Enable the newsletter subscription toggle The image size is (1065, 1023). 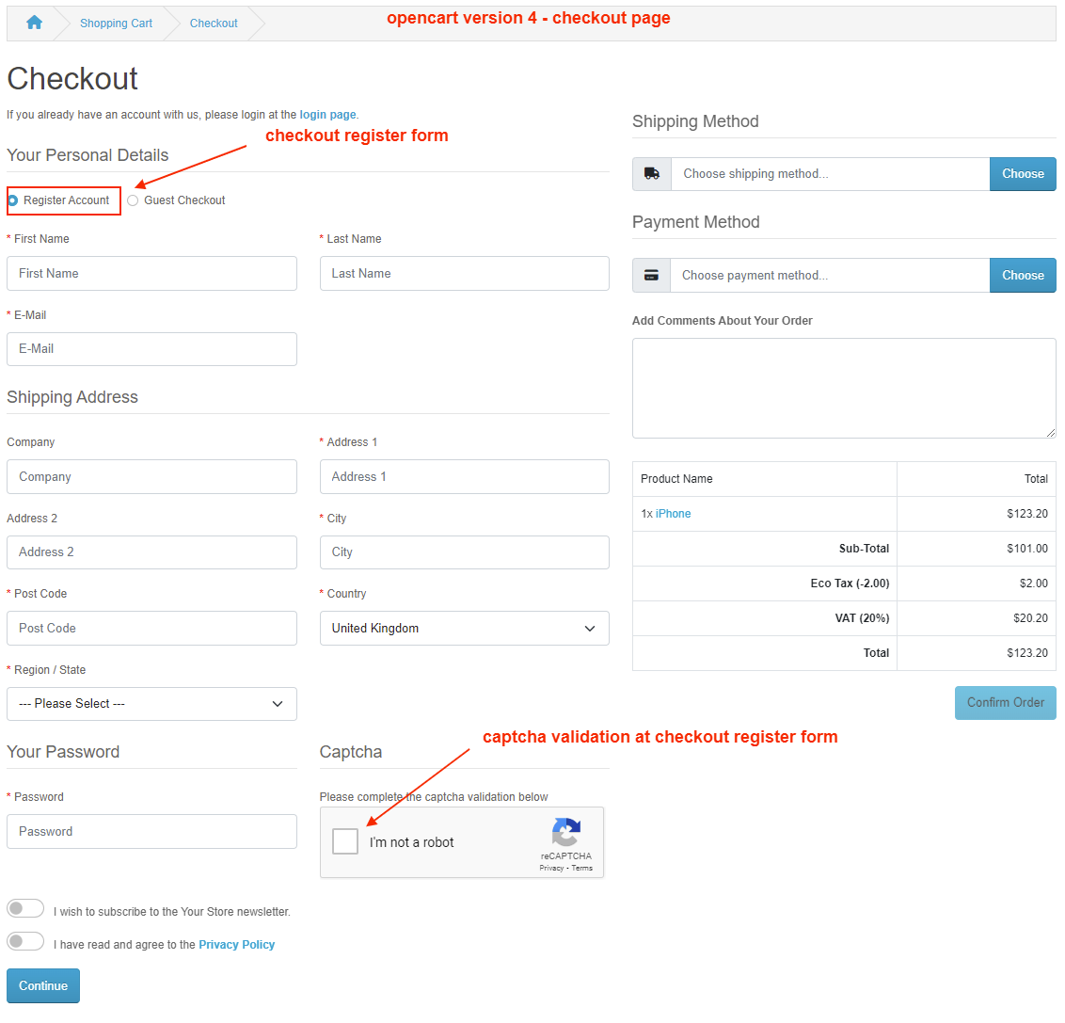coord(25,908)
